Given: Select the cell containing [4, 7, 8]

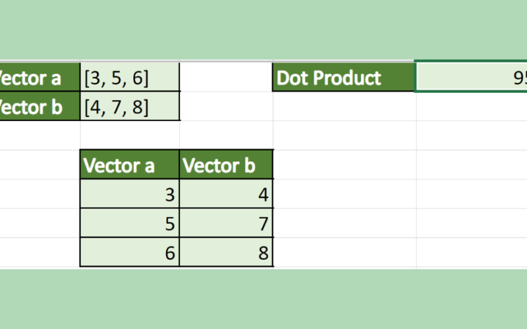Looking at the screenshot, I should [x=130, y=107].
